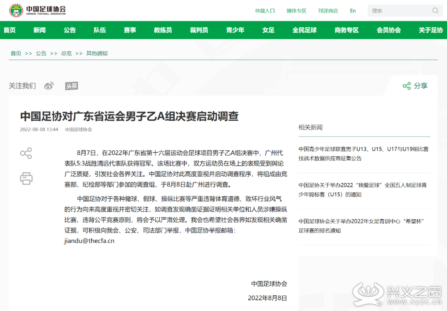This screenshot has width=447, height=311.
Task: Select the 教练员 navigation menu item
Action: (163, 30)
